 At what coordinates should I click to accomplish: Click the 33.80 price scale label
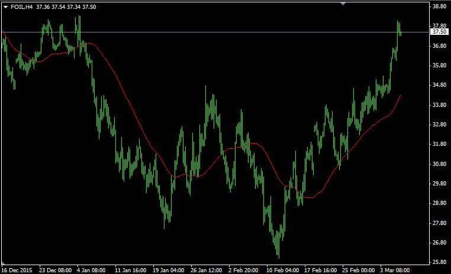point(439,105)
